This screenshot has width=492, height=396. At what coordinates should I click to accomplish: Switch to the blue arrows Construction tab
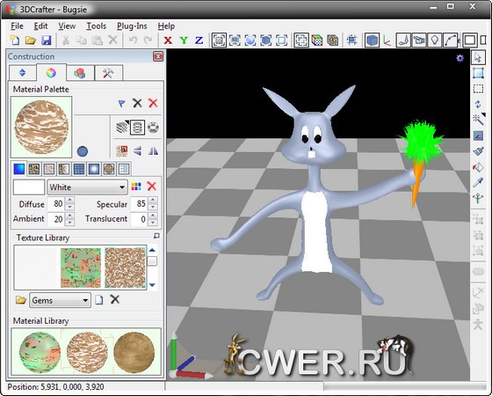22,73
